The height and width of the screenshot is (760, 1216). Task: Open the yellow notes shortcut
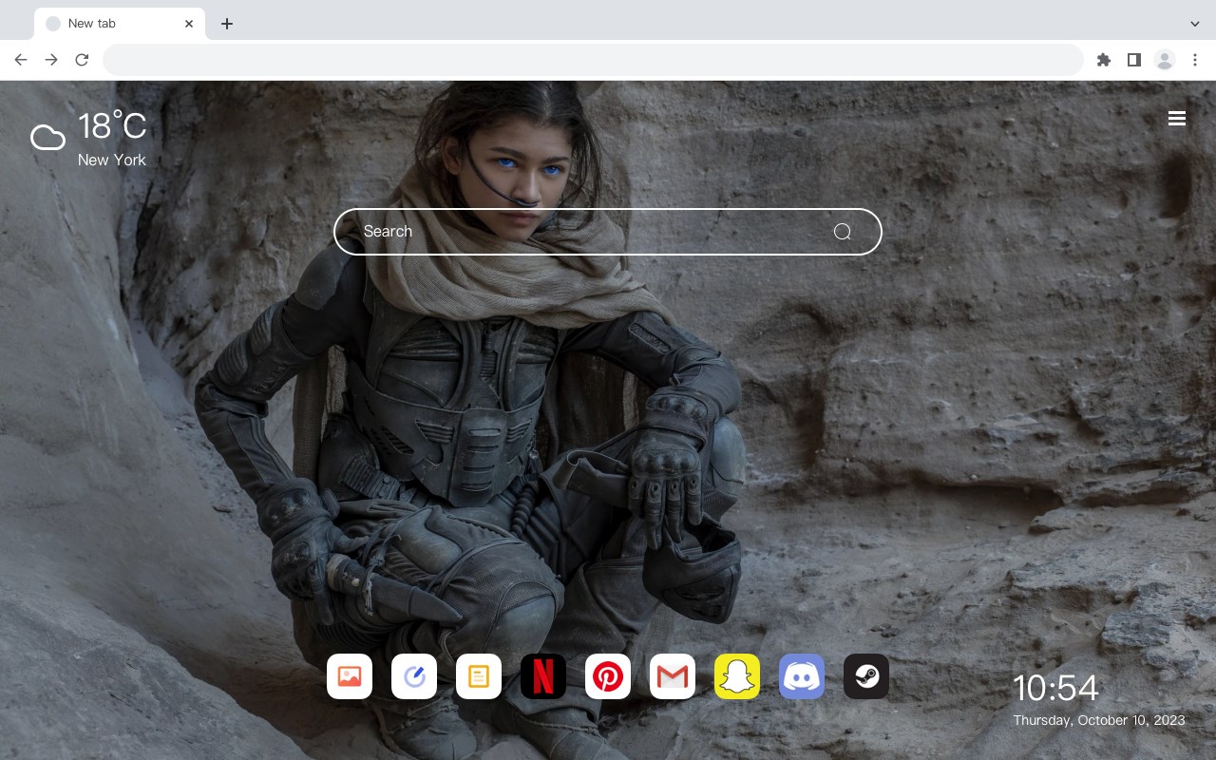tap(479, 676)
